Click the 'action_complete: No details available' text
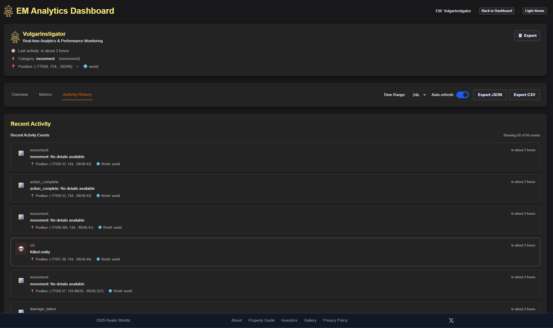The width and height of the screenshot is (553, 328). (62, 188)
